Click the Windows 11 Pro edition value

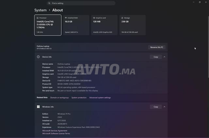click(64, 114)
